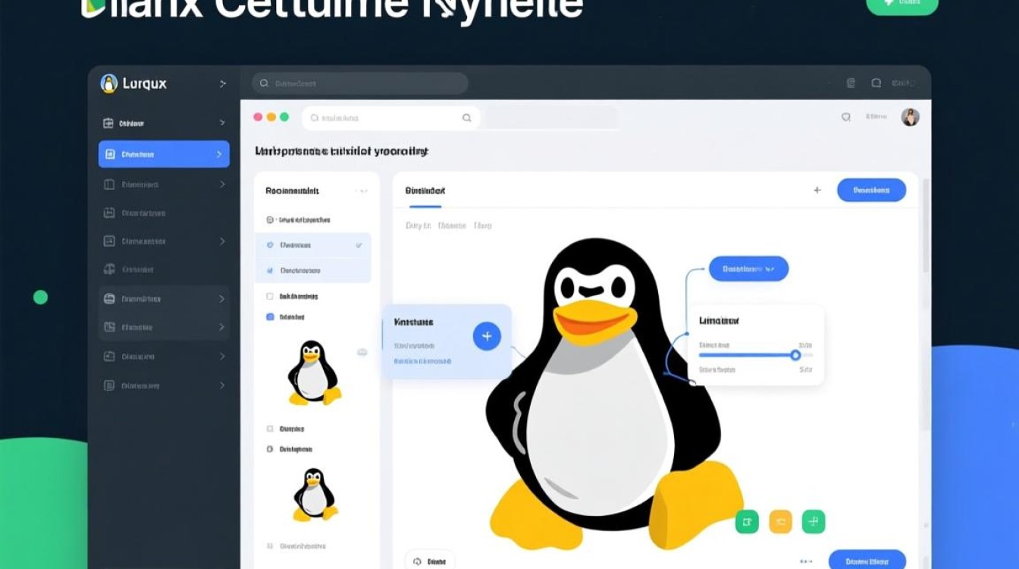Screen dimensions: 1019x569
Task: Open the notification bell icon in the dark top bar
Action: pos(876,83)
